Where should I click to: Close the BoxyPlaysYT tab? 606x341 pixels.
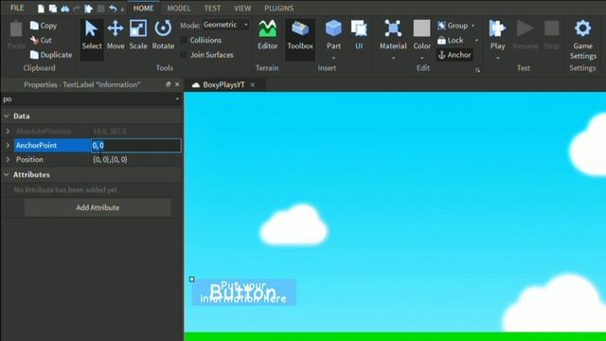pos(253,84)
